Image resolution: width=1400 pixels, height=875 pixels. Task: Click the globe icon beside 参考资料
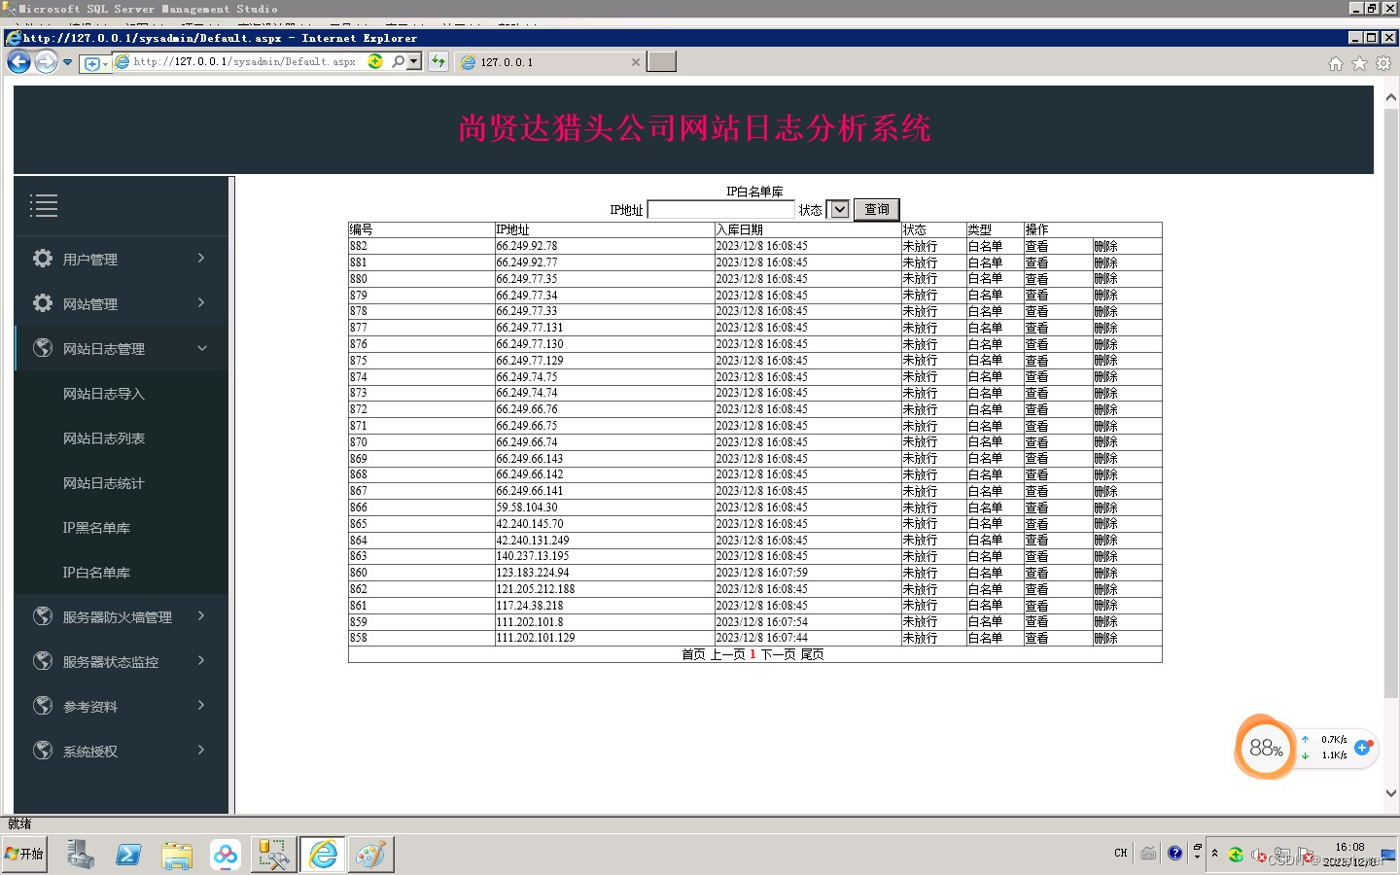(43, 706)
